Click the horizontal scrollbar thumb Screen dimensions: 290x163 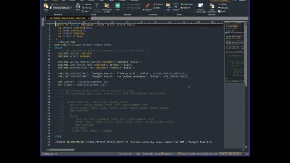(x=62, y=150)
